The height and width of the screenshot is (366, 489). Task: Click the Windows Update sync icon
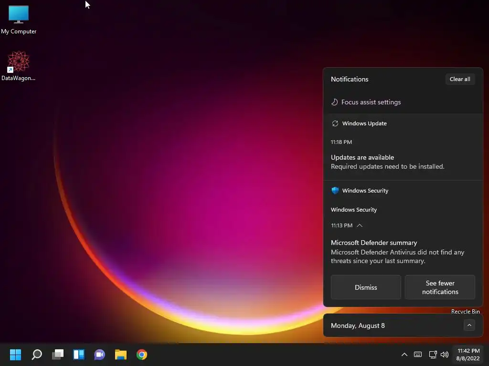click(335, 123)
